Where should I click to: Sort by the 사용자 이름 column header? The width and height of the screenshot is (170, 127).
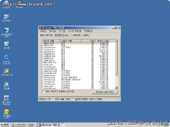pos(71,41)
